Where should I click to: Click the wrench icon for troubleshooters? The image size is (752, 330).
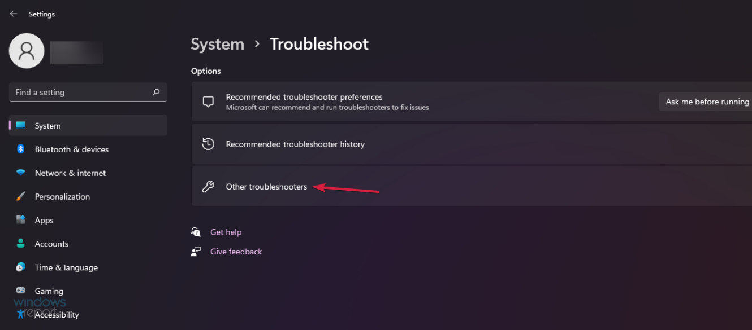pos(208,186)
